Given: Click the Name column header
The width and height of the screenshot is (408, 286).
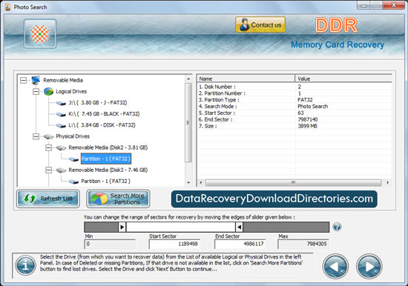Looking at the screenshot, I should click(x=246, y=79).
